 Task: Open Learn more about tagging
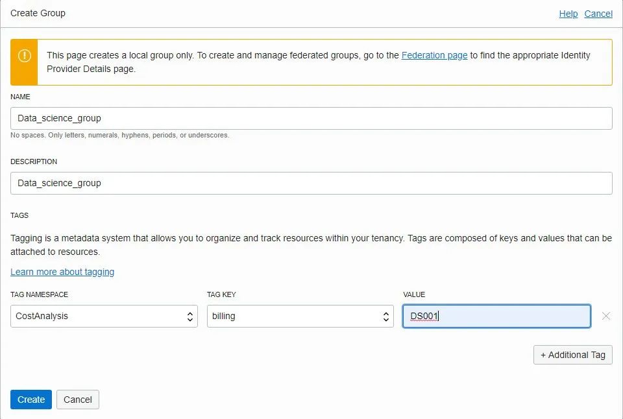coord(62,272)
